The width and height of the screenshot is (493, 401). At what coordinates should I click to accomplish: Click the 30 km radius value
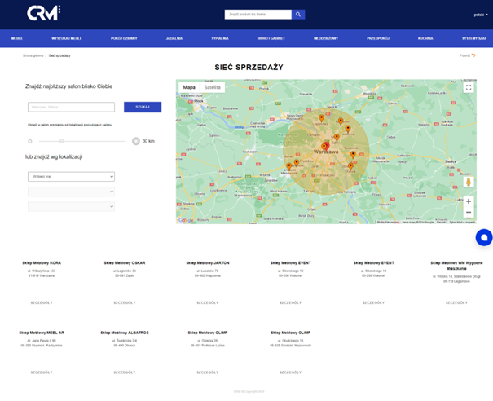(148, 141)
